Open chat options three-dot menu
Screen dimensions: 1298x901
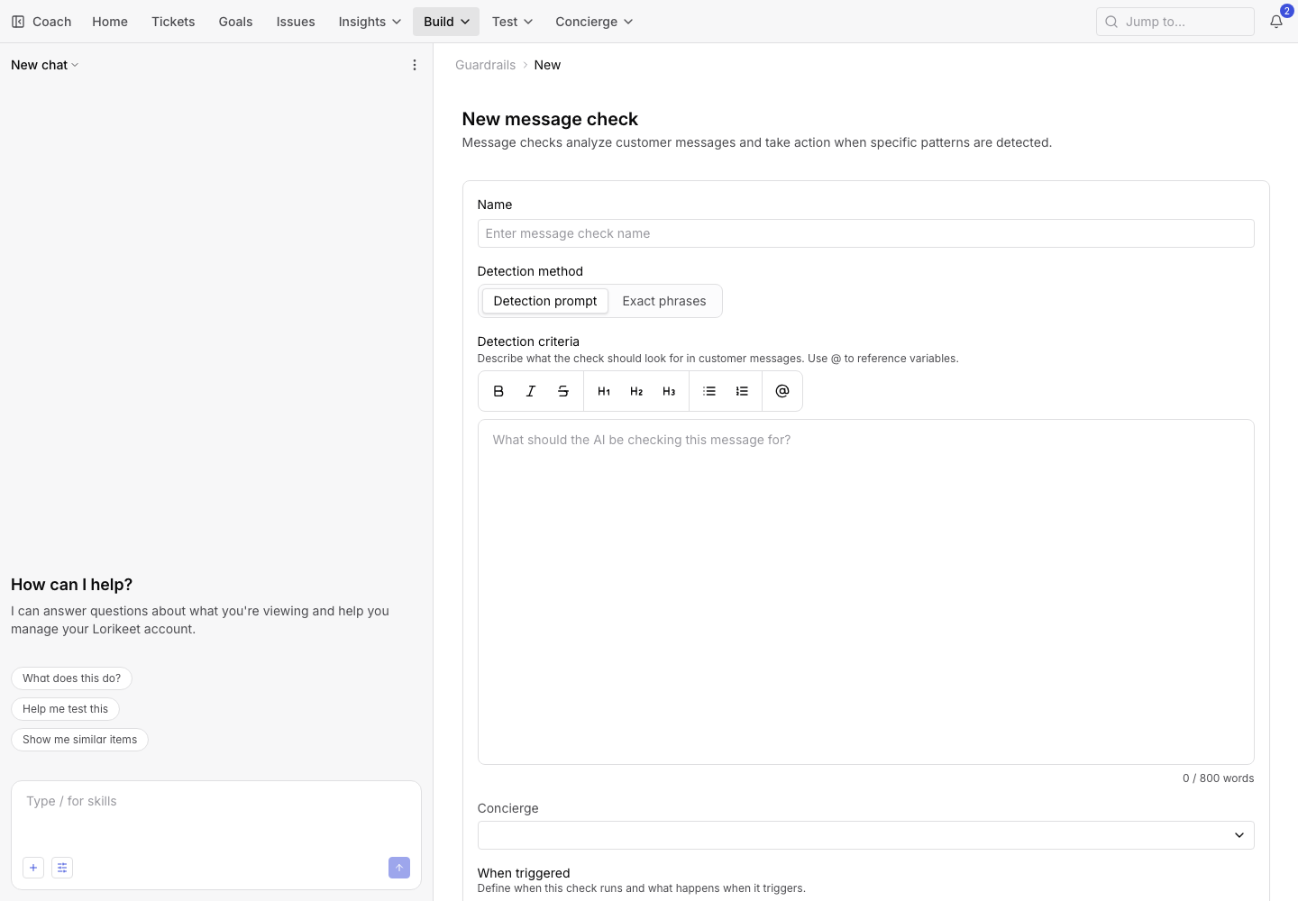[415, 65]
